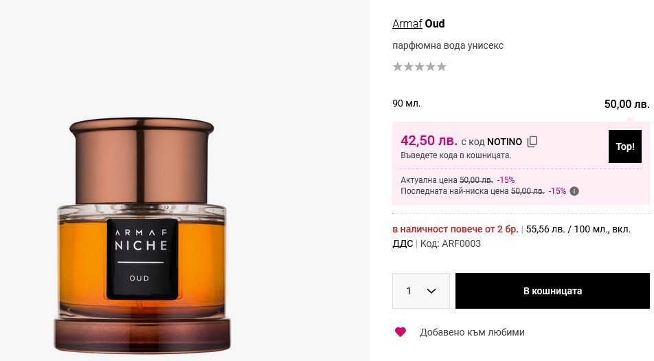Open the Armaf brand link
Viewport: 654px width, 361px height.
coord(407,24)
